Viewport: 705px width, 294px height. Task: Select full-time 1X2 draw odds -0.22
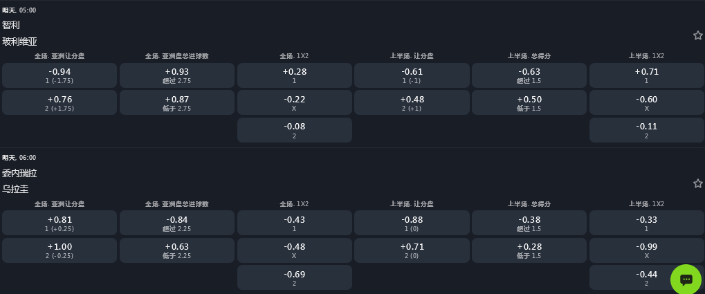(294, 102)
